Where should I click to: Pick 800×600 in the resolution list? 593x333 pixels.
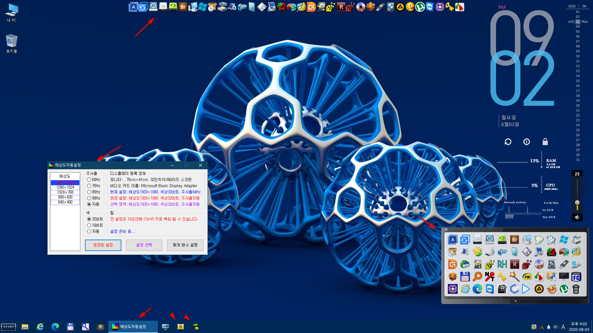(65, 197)
